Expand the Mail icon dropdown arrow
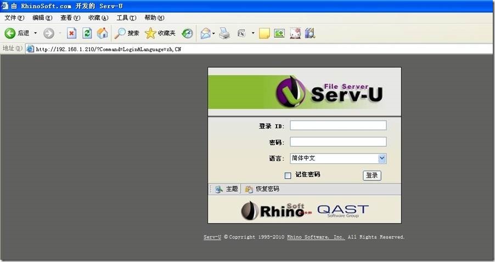 click(x=213, y=33)
